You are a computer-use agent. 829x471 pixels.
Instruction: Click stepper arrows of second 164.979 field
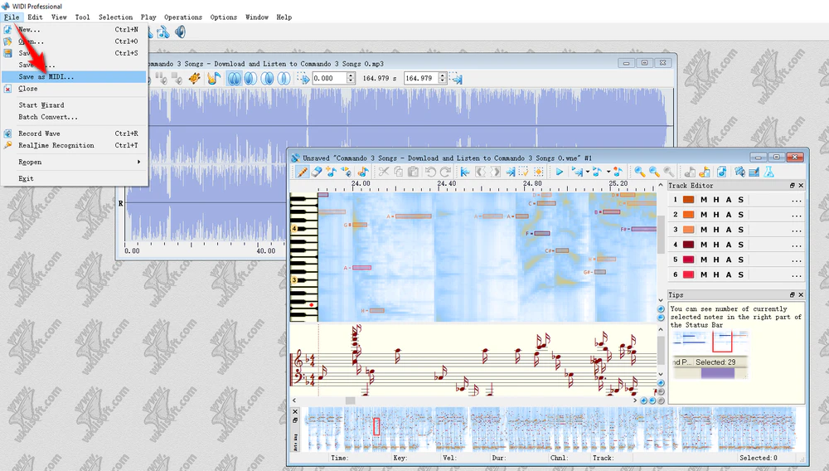coord(443,78)
